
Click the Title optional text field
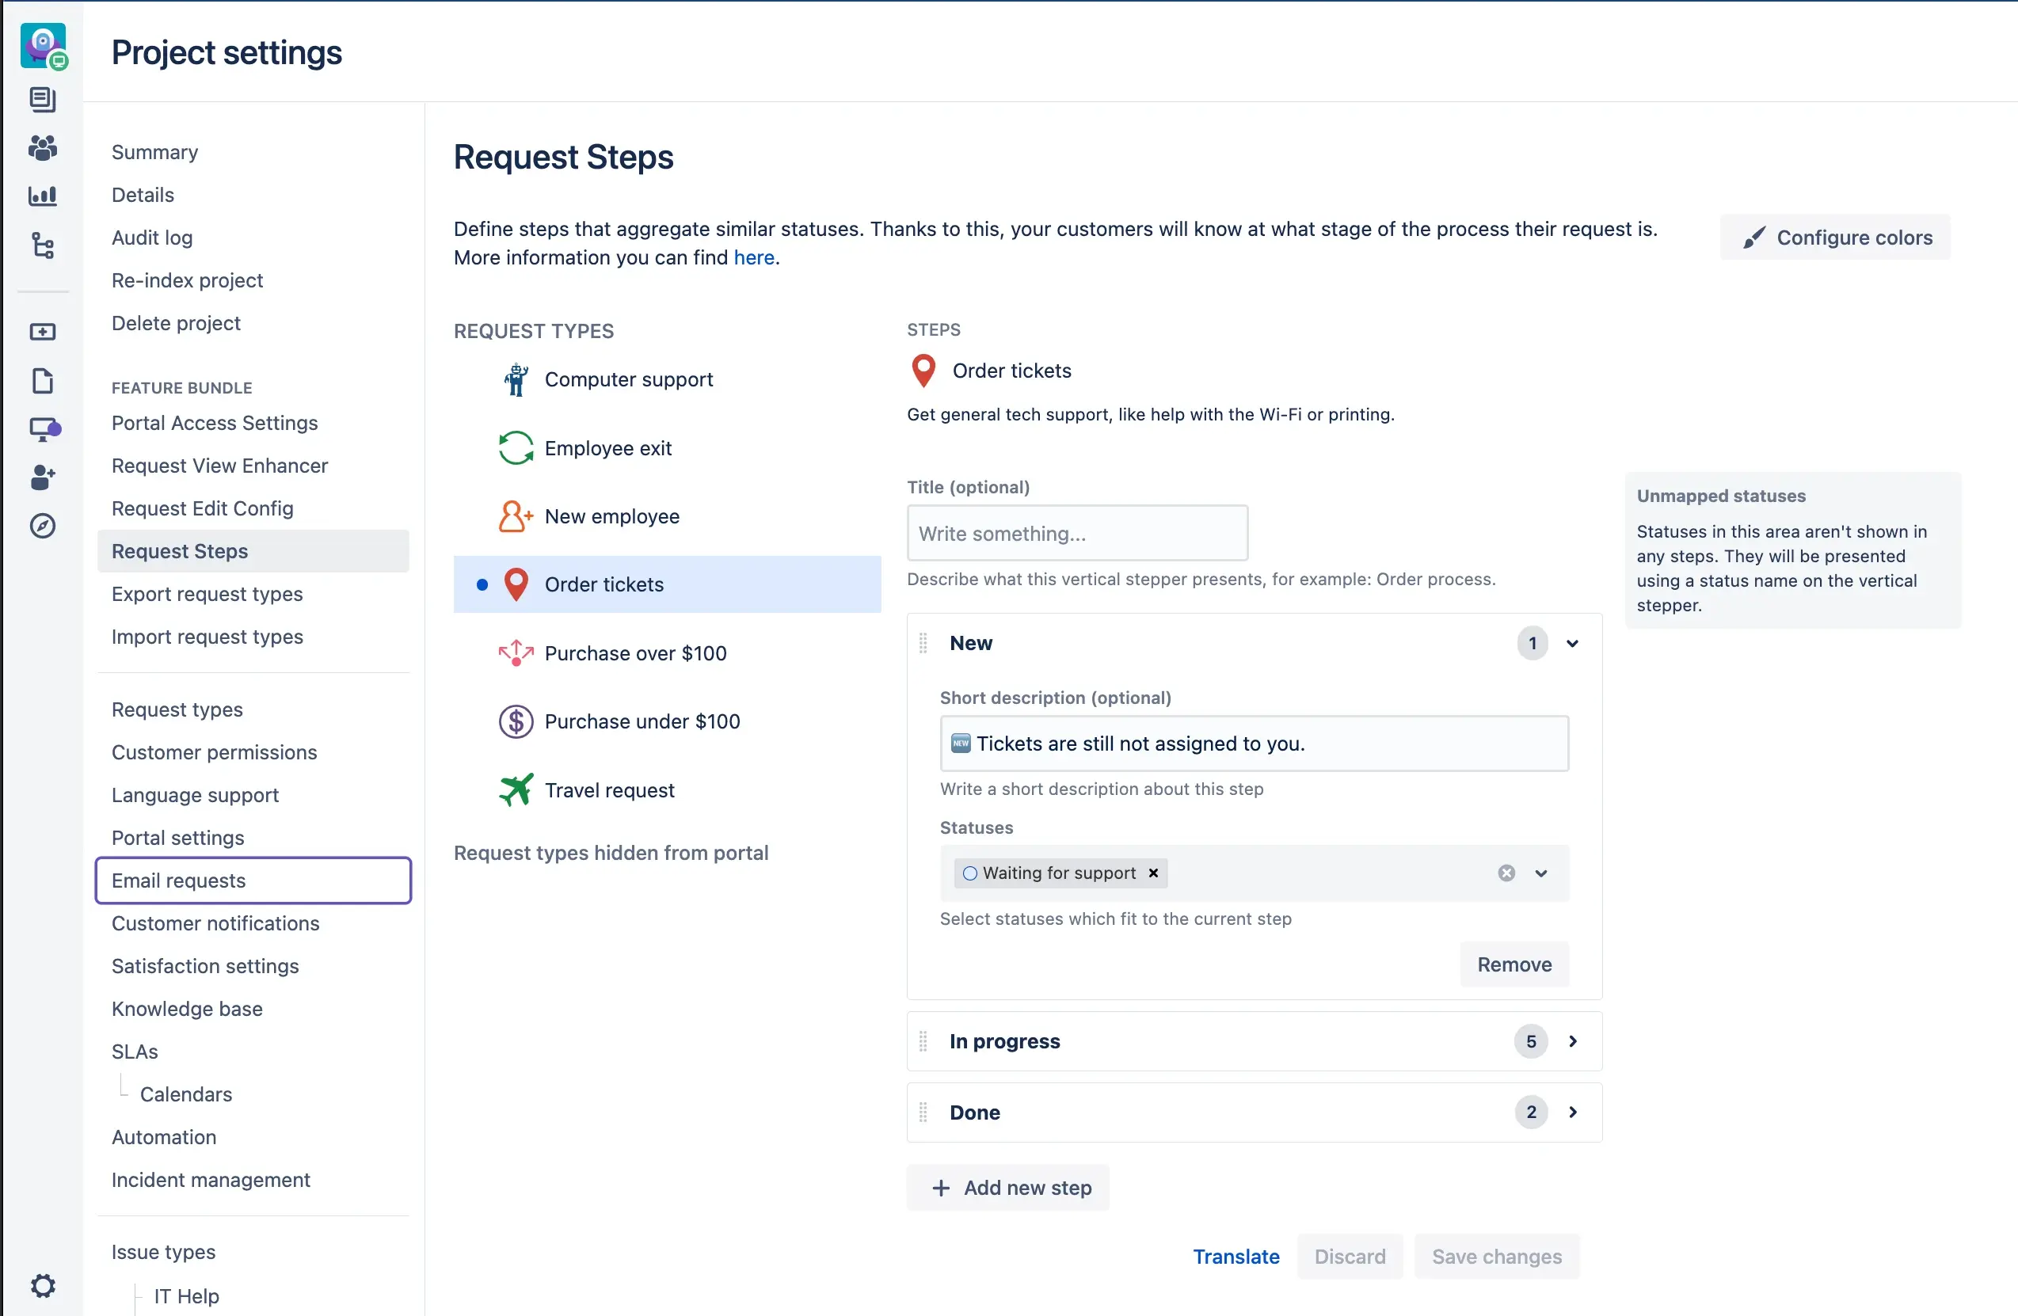click(x=1077, y=534)
